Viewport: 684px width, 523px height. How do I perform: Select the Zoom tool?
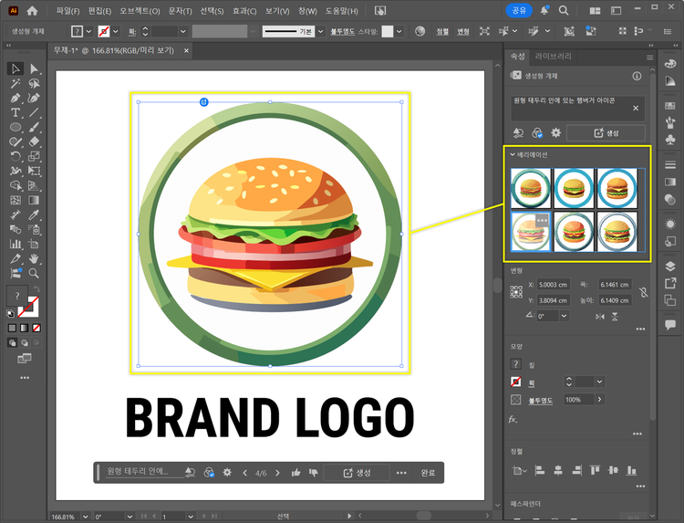(34, 273)
